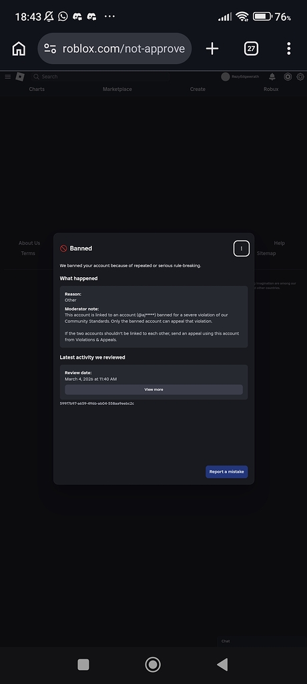Screen dimensions: 307x684
Task: Open the About Us footer link
Action: pos(29,243)
